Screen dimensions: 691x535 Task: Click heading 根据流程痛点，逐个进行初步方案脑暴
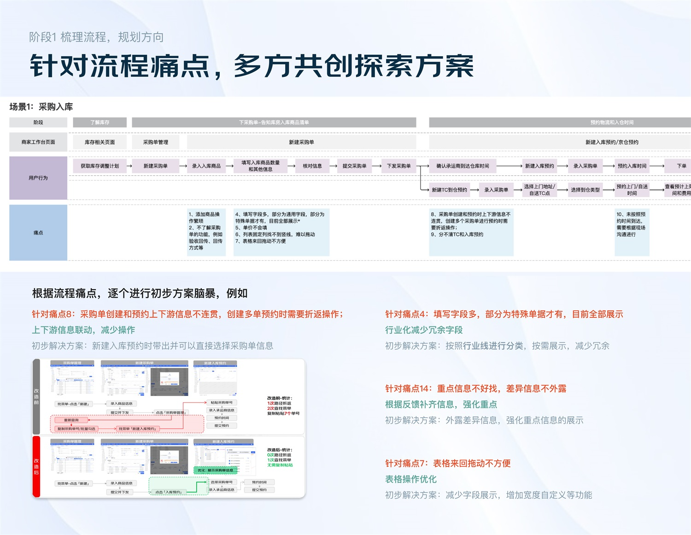tap(140, 293)
